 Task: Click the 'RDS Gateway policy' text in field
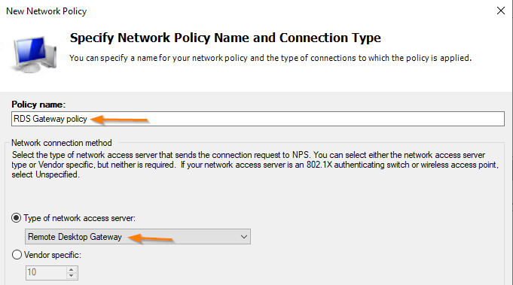pos(50,119)
